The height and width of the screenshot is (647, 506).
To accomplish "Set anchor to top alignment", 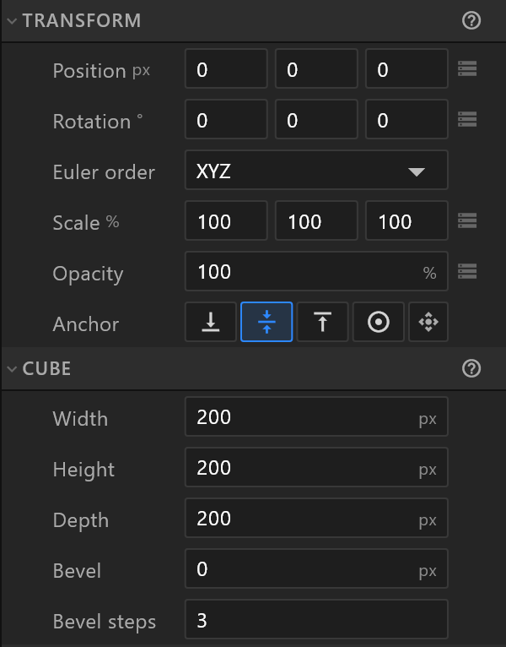I will click(x=322, y=322).
